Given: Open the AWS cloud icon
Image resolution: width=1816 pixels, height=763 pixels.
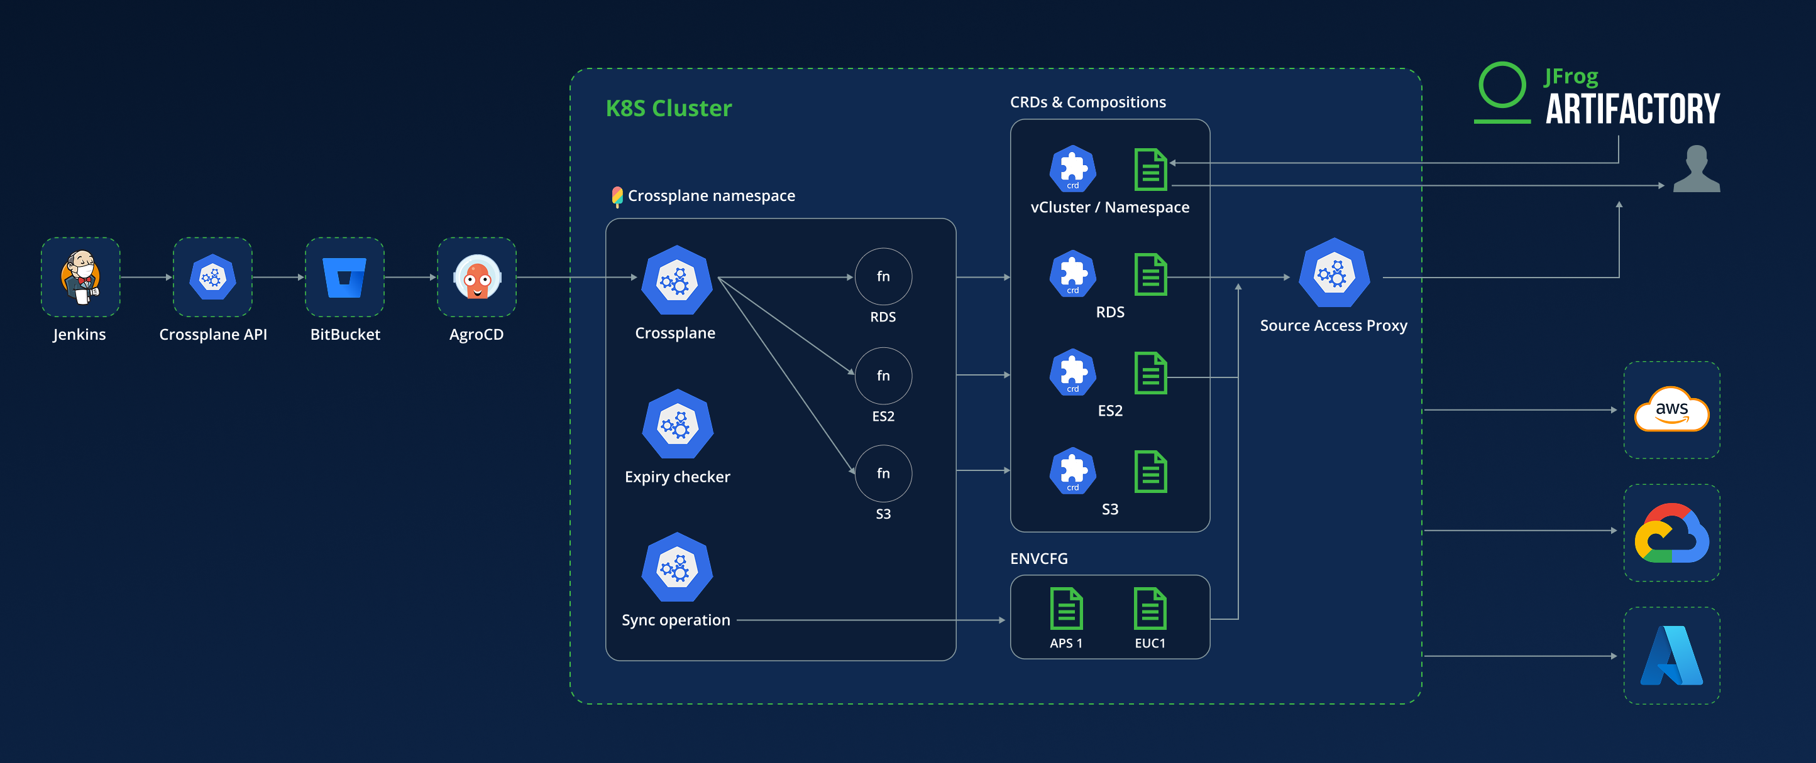Looking at the screenshot, I should click(x=1671, y=409).
